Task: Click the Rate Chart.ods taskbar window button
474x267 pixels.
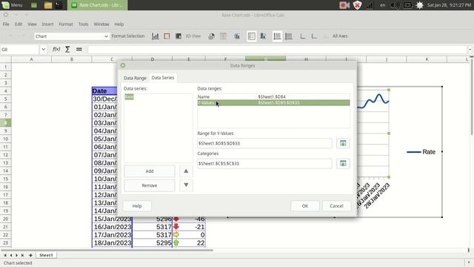Action: pos(97,5)
